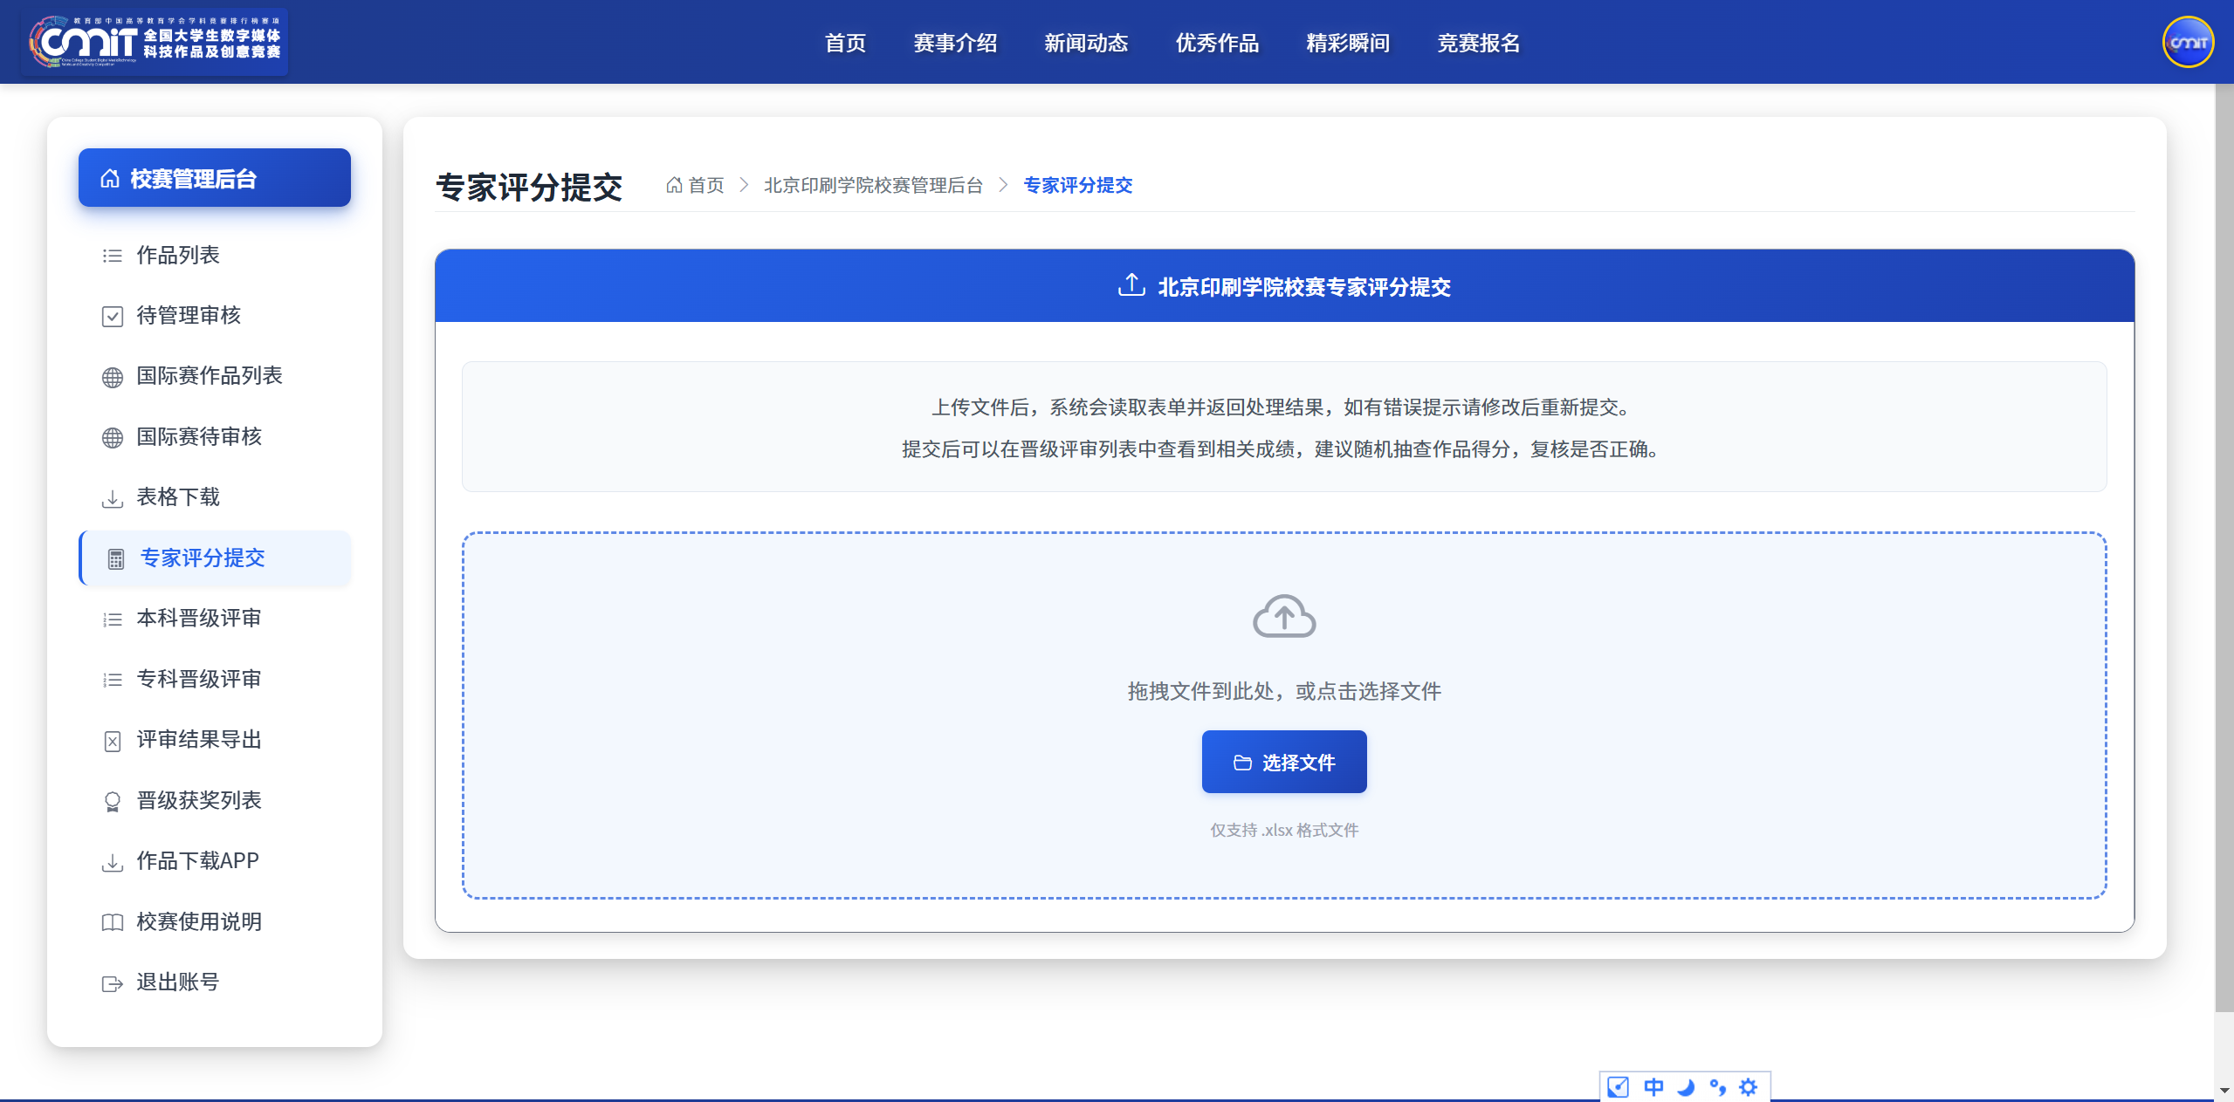
Task: Click the CMIT user avatar icon
Action: click(x=2188, y=42)
